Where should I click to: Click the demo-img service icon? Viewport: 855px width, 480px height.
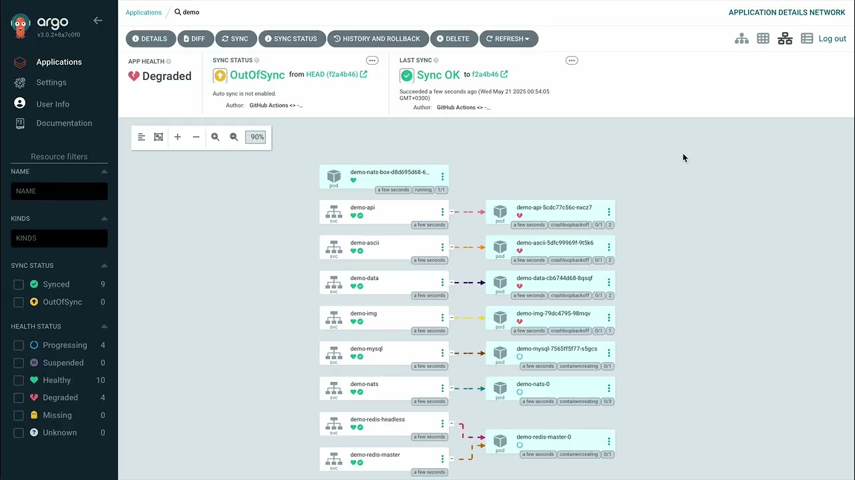coord(334,318)
